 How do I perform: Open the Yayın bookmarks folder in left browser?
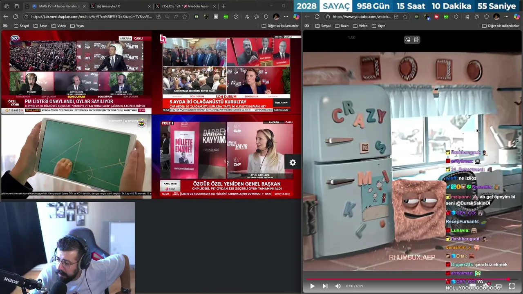click(77, 26)
